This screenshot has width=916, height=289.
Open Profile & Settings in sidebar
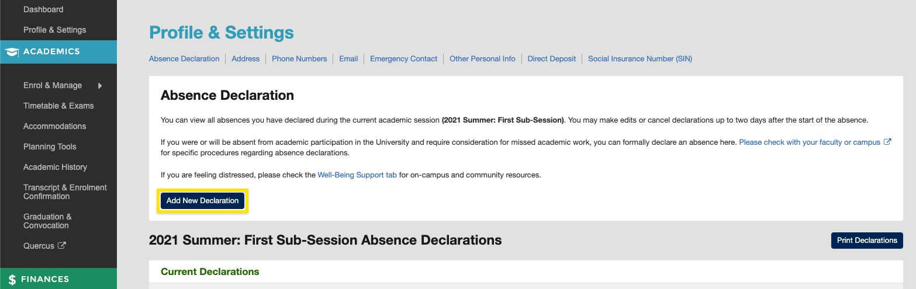[54, 30]
